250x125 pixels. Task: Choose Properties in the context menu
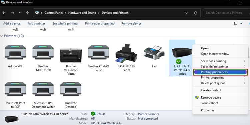(207, 110)
